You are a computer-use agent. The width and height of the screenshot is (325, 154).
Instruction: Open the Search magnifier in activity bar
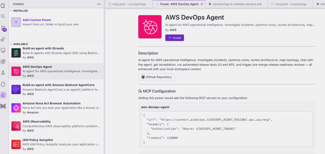(3, 16)
